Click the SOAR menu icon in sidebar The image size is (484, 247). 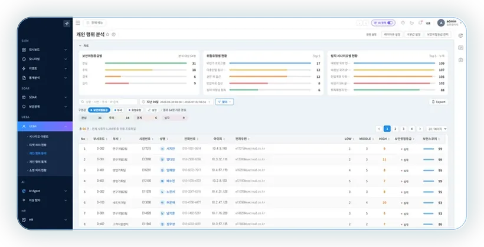click(24, 97)
